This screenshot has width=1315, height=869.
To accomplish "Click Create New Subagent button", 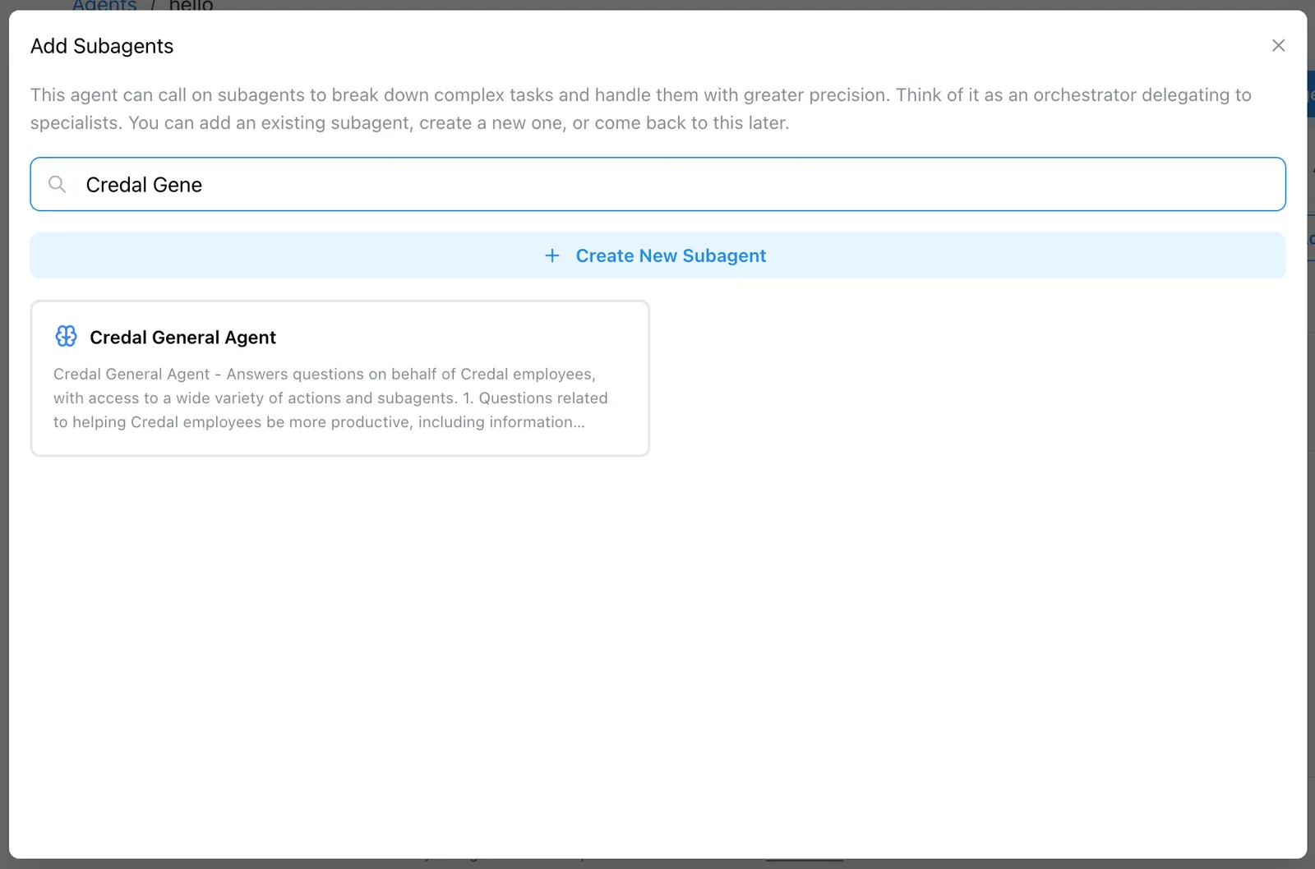I will 657,255.
